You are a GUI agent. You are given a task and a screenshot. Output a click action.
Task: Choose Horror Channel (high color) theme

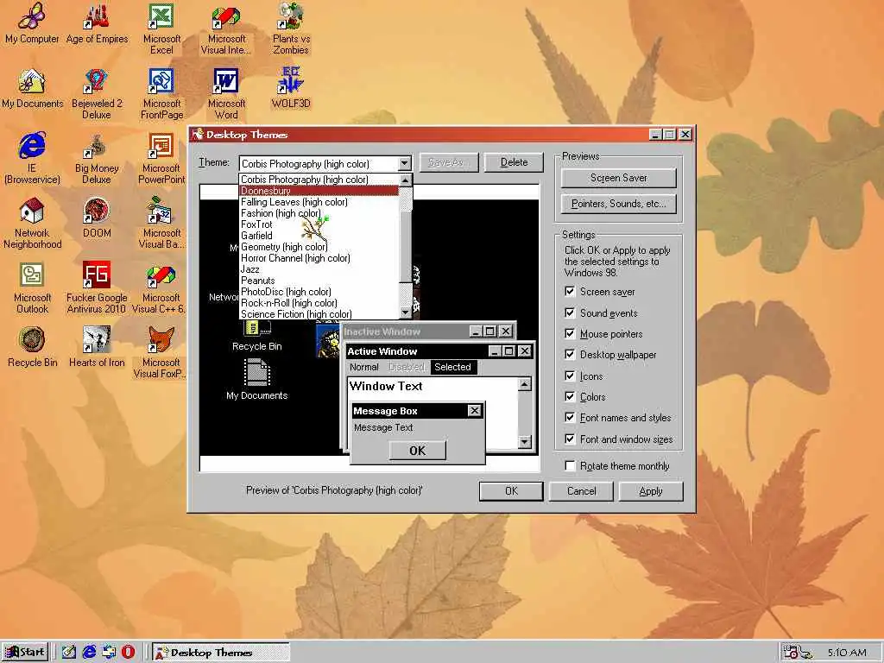coord(319,258)
